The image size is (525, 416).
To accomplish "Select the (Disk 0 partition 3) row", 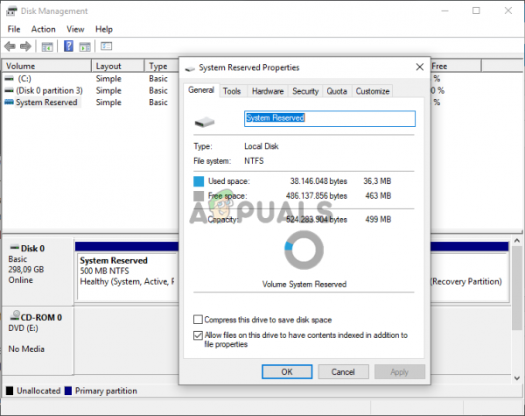I will pos(90,90).
